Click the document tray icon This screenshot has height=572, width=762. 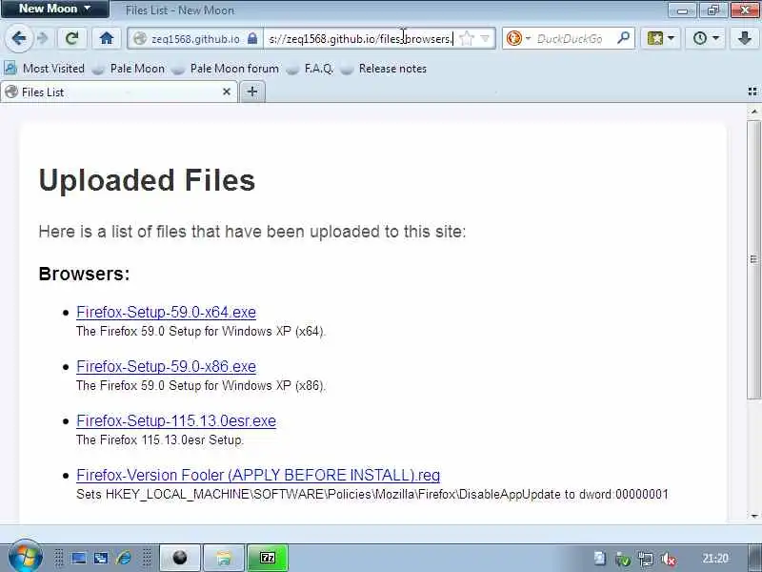coord(600,559)
